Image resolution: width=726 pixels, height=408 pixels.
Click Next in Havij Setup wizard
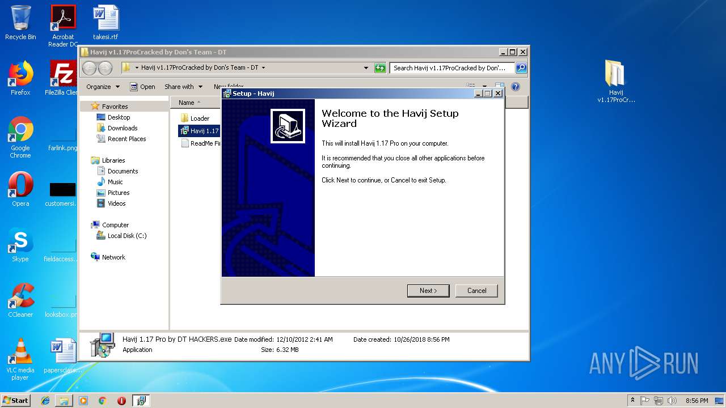point(428,291)
